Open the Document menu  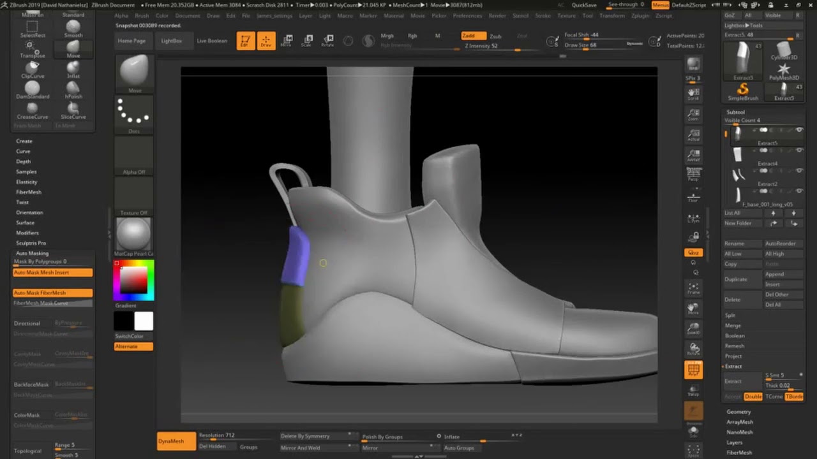click(187, 15)
